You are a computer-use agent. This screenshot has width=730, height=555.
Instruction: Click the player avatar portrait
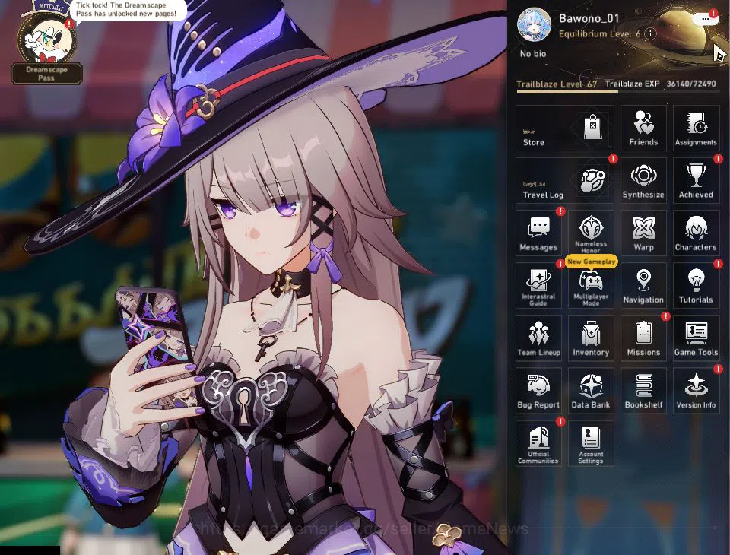[x=534, y=24]
